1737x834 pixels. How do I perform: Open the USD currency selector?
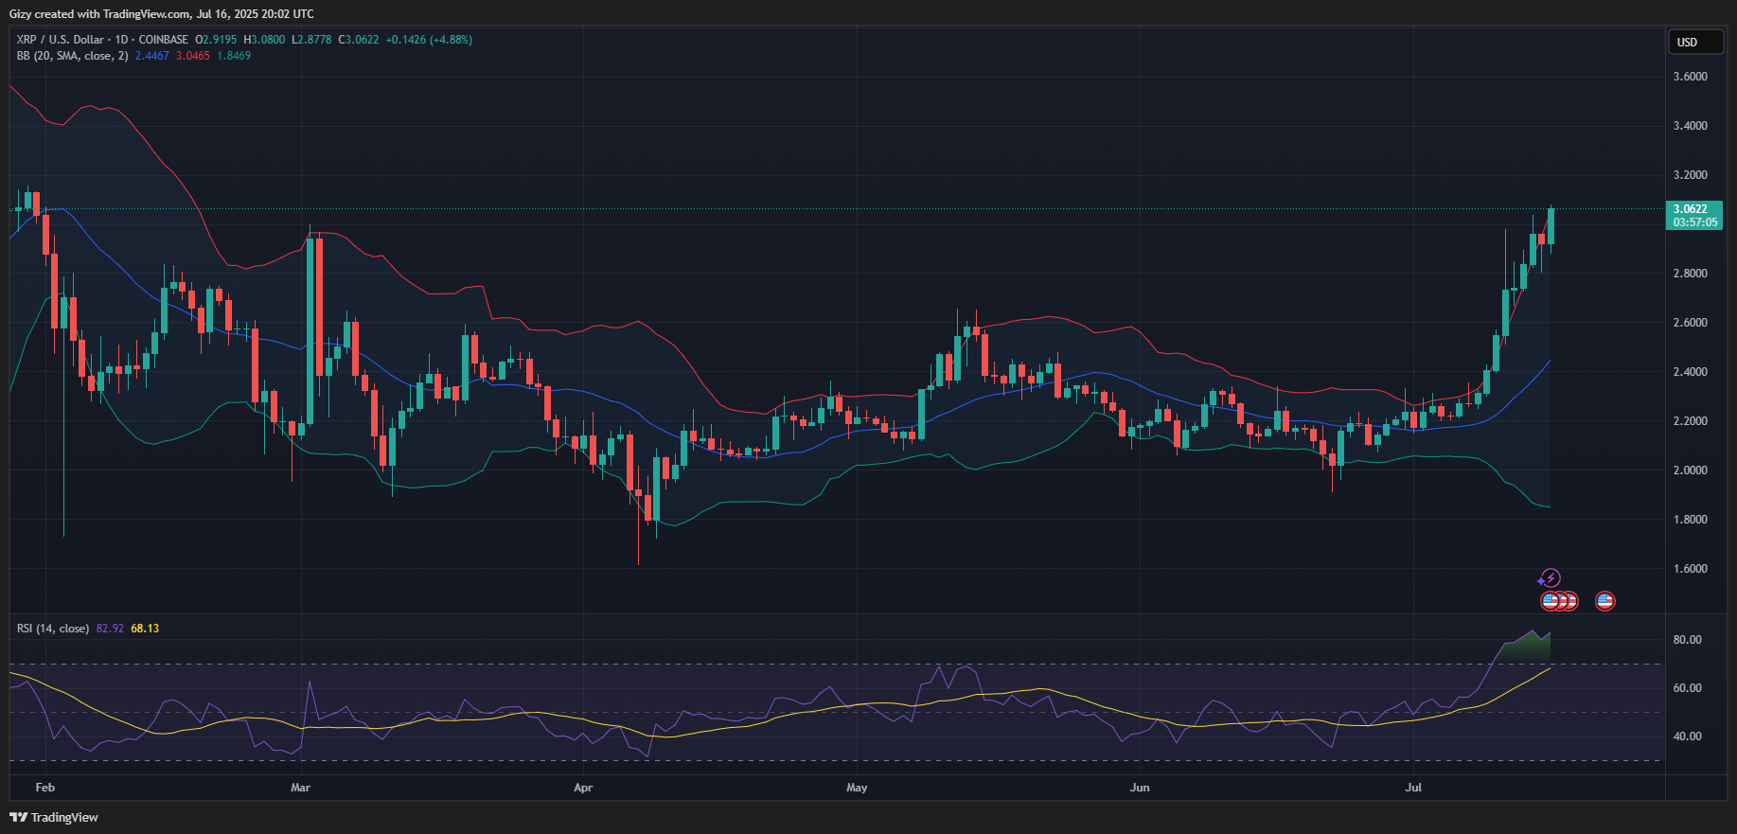point(1695,42)
